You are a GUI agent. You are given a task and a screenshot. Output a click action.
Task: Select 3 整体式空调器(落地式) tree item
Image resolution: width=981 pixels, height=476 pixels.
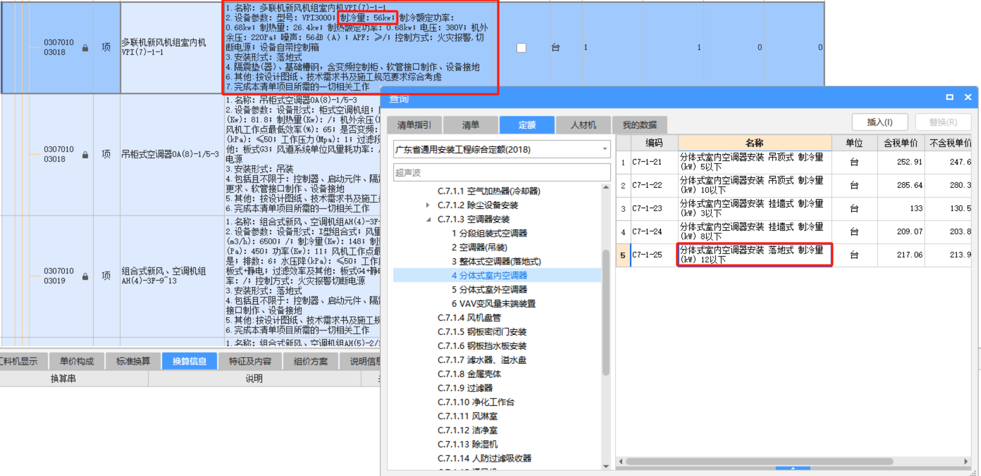point(496,261)
